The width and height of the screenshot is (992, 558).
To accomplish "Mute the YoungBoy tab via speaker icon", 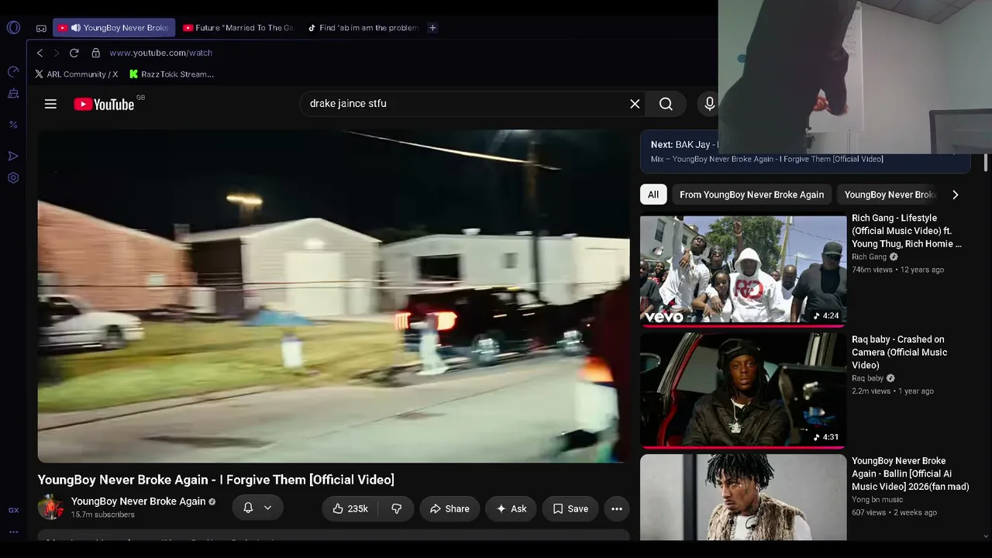I will point(76,28).
